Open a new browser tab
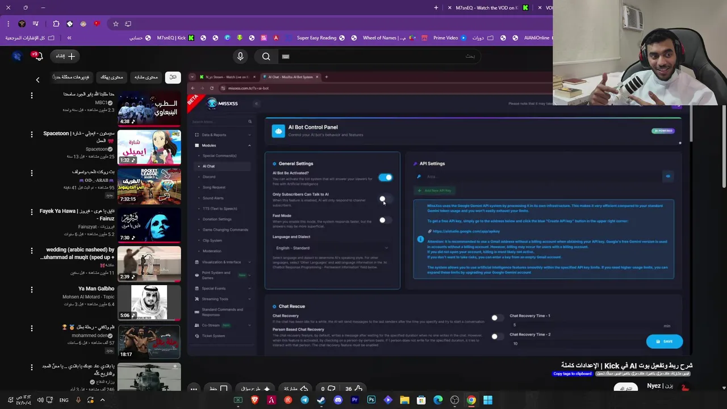The height and width of the screenshot is (409, 727). click(436, 8)
